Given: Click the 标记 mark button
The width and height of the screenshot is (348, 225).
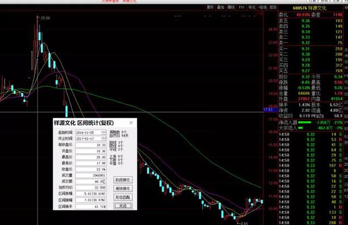Looking at the screenshot, I should (x=251, y=8).
